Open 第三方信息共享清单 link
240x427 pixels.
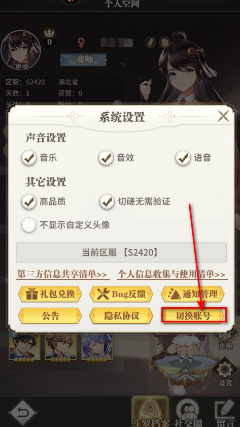[x=62, y=274]
